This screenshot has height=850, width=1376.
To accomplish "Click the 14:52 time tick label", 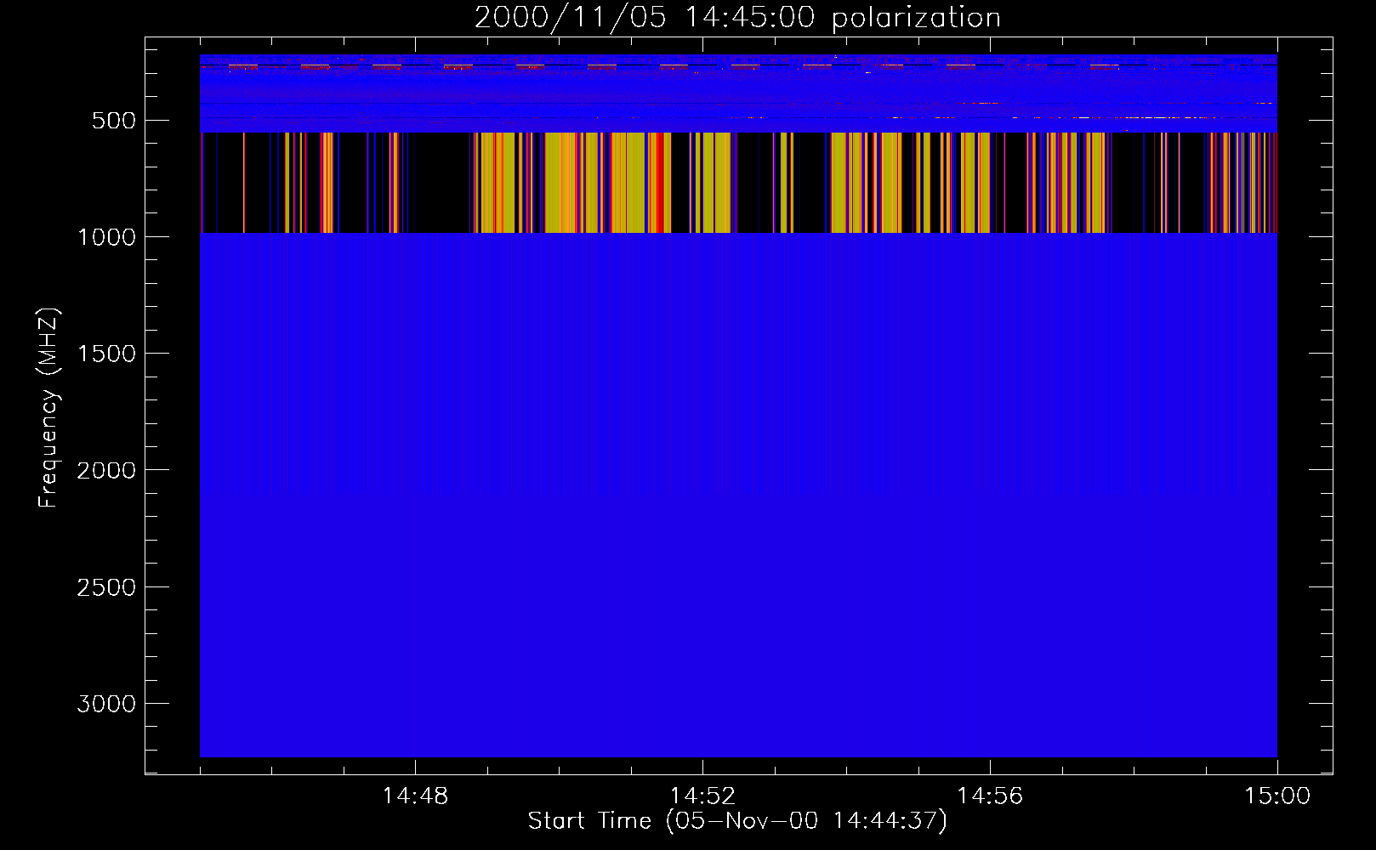I will pyautogui.click(x=702, y=796).
